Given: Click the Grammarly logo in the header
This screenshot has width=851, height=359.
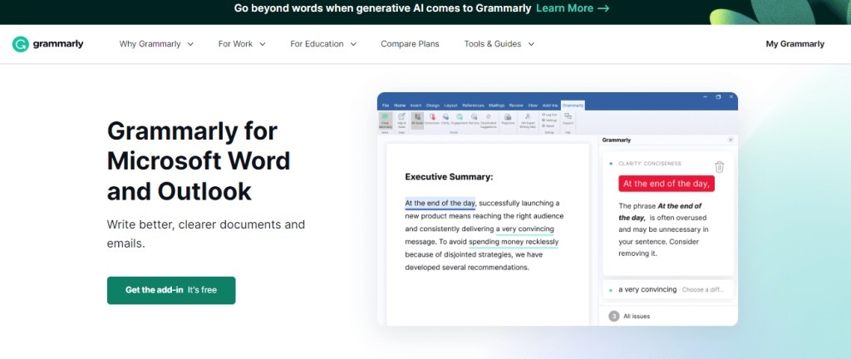Looking at the screenshot, I should point(47,44).
